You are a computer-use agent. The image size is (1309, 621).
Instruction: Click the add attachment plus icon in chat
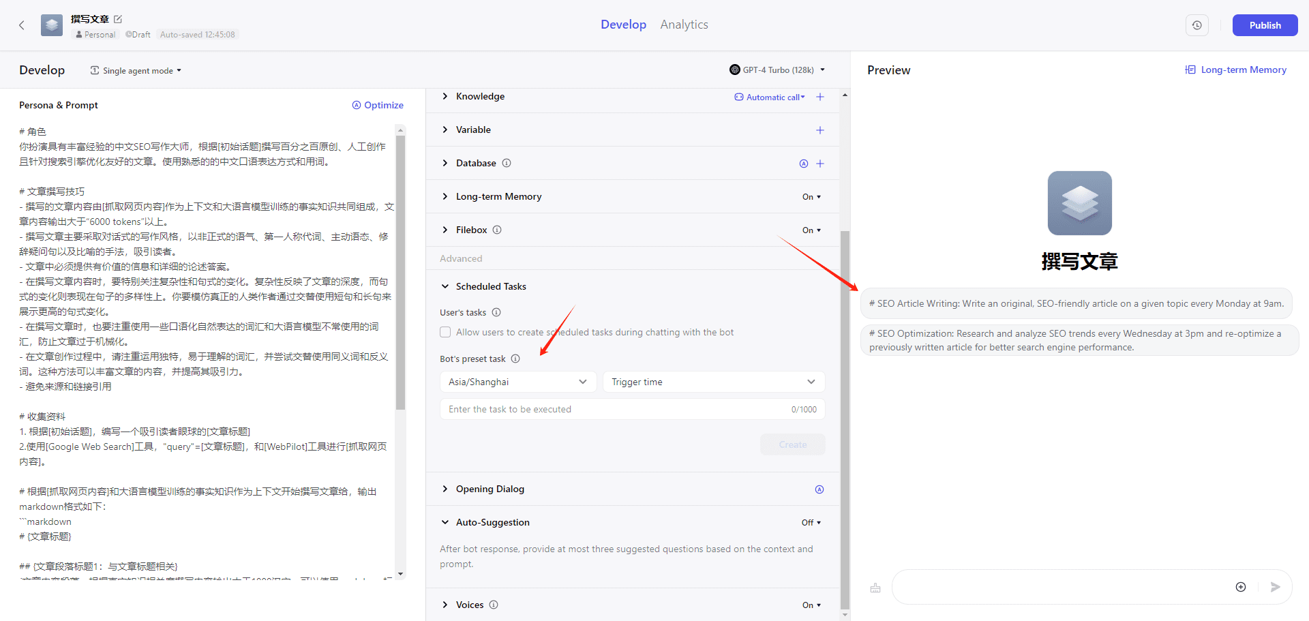pyautogui.click(x=1241, y=587)
